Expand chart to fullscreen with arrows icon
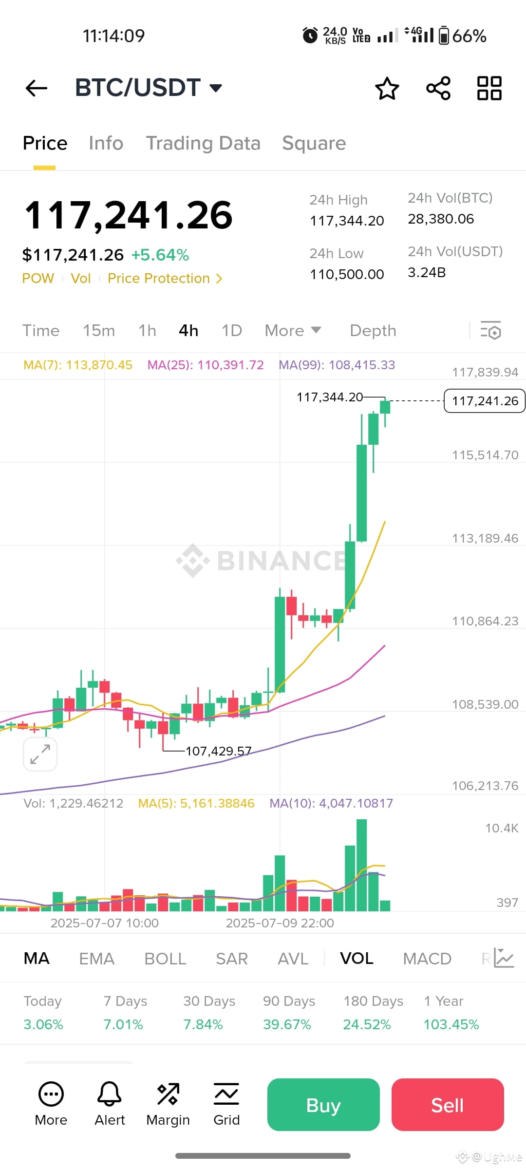 pyautogui.click(x=40, y=754)
